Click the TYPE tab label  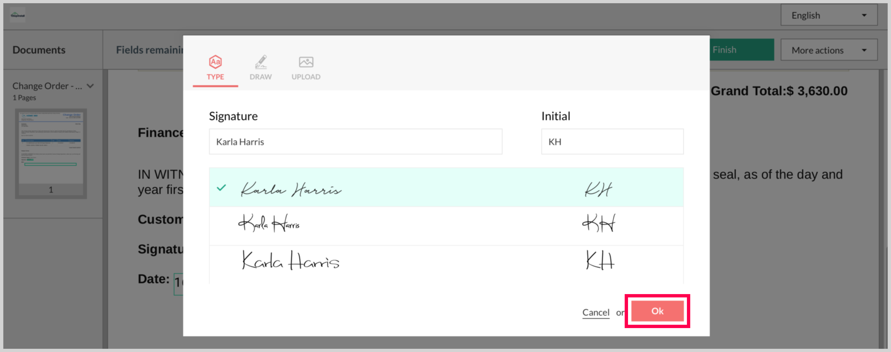pyautogui.click(x=215, y=77)
